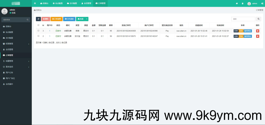Click the table search input field
The width and height of the screenshot is (265, 125).
tap(243, 19)
